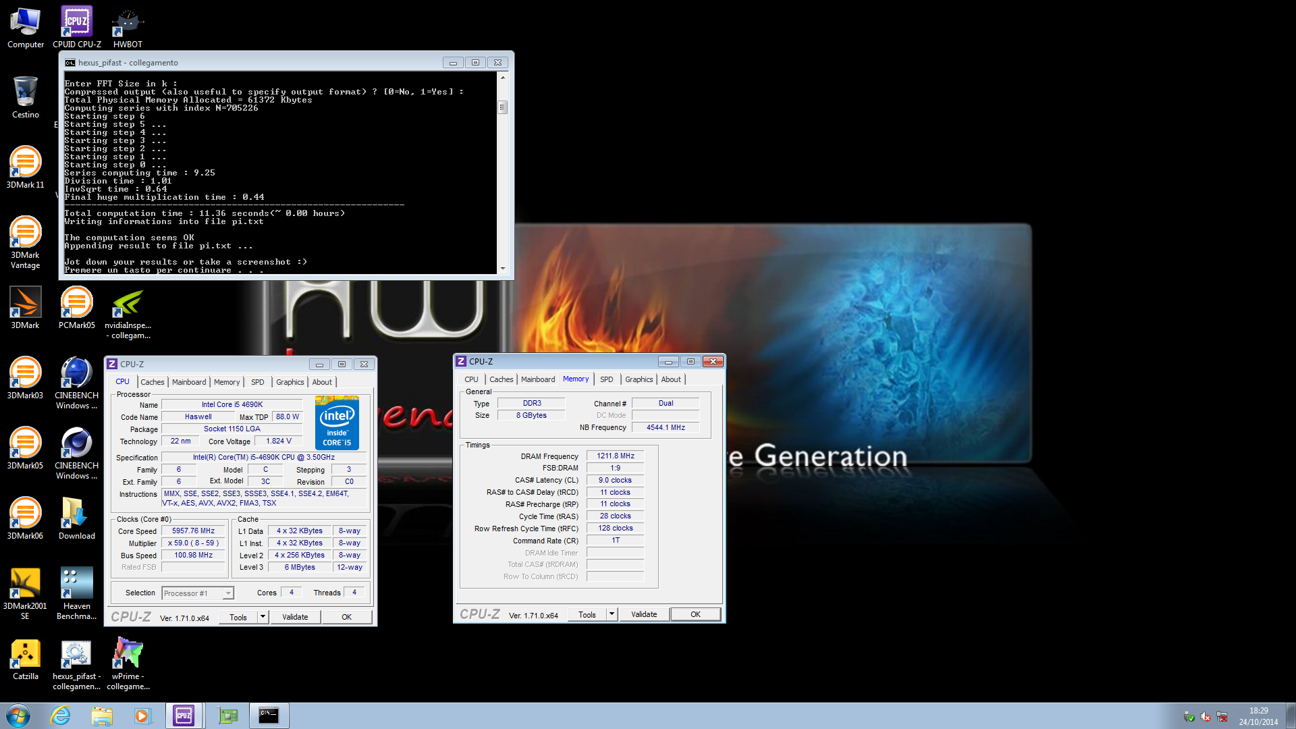Launch 3DMark Vantage shortcut
Image resolution: width=1296 pixels, height=729 pixels.
click(x=26, y=243)
